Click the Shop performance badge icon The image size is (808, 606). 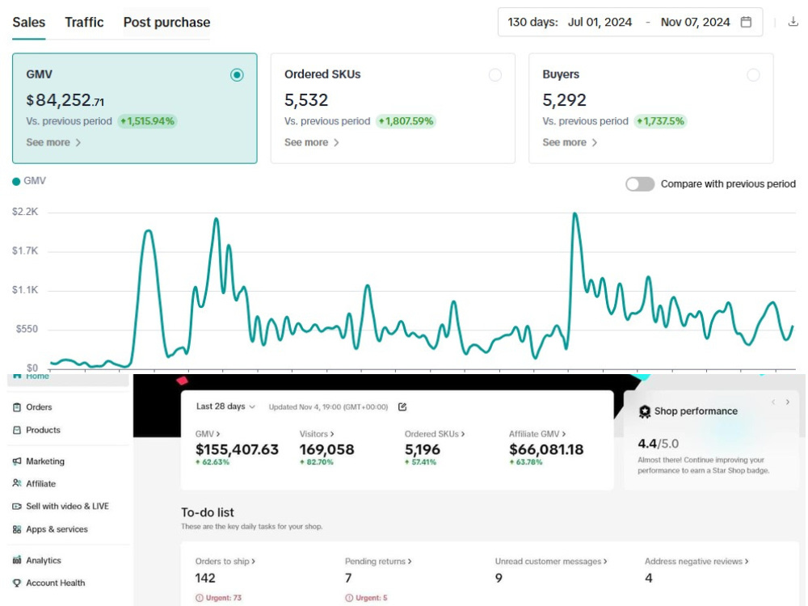pos(645,411)
